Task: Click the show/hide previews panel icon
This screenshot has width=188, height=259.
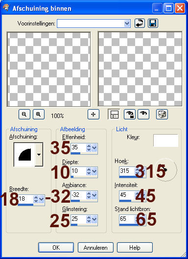Action: tap(114, 114)
